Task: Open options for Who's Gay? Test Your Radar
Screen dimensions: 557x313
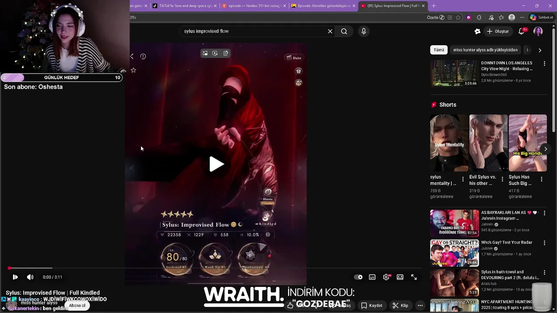Action: (544, 243)
